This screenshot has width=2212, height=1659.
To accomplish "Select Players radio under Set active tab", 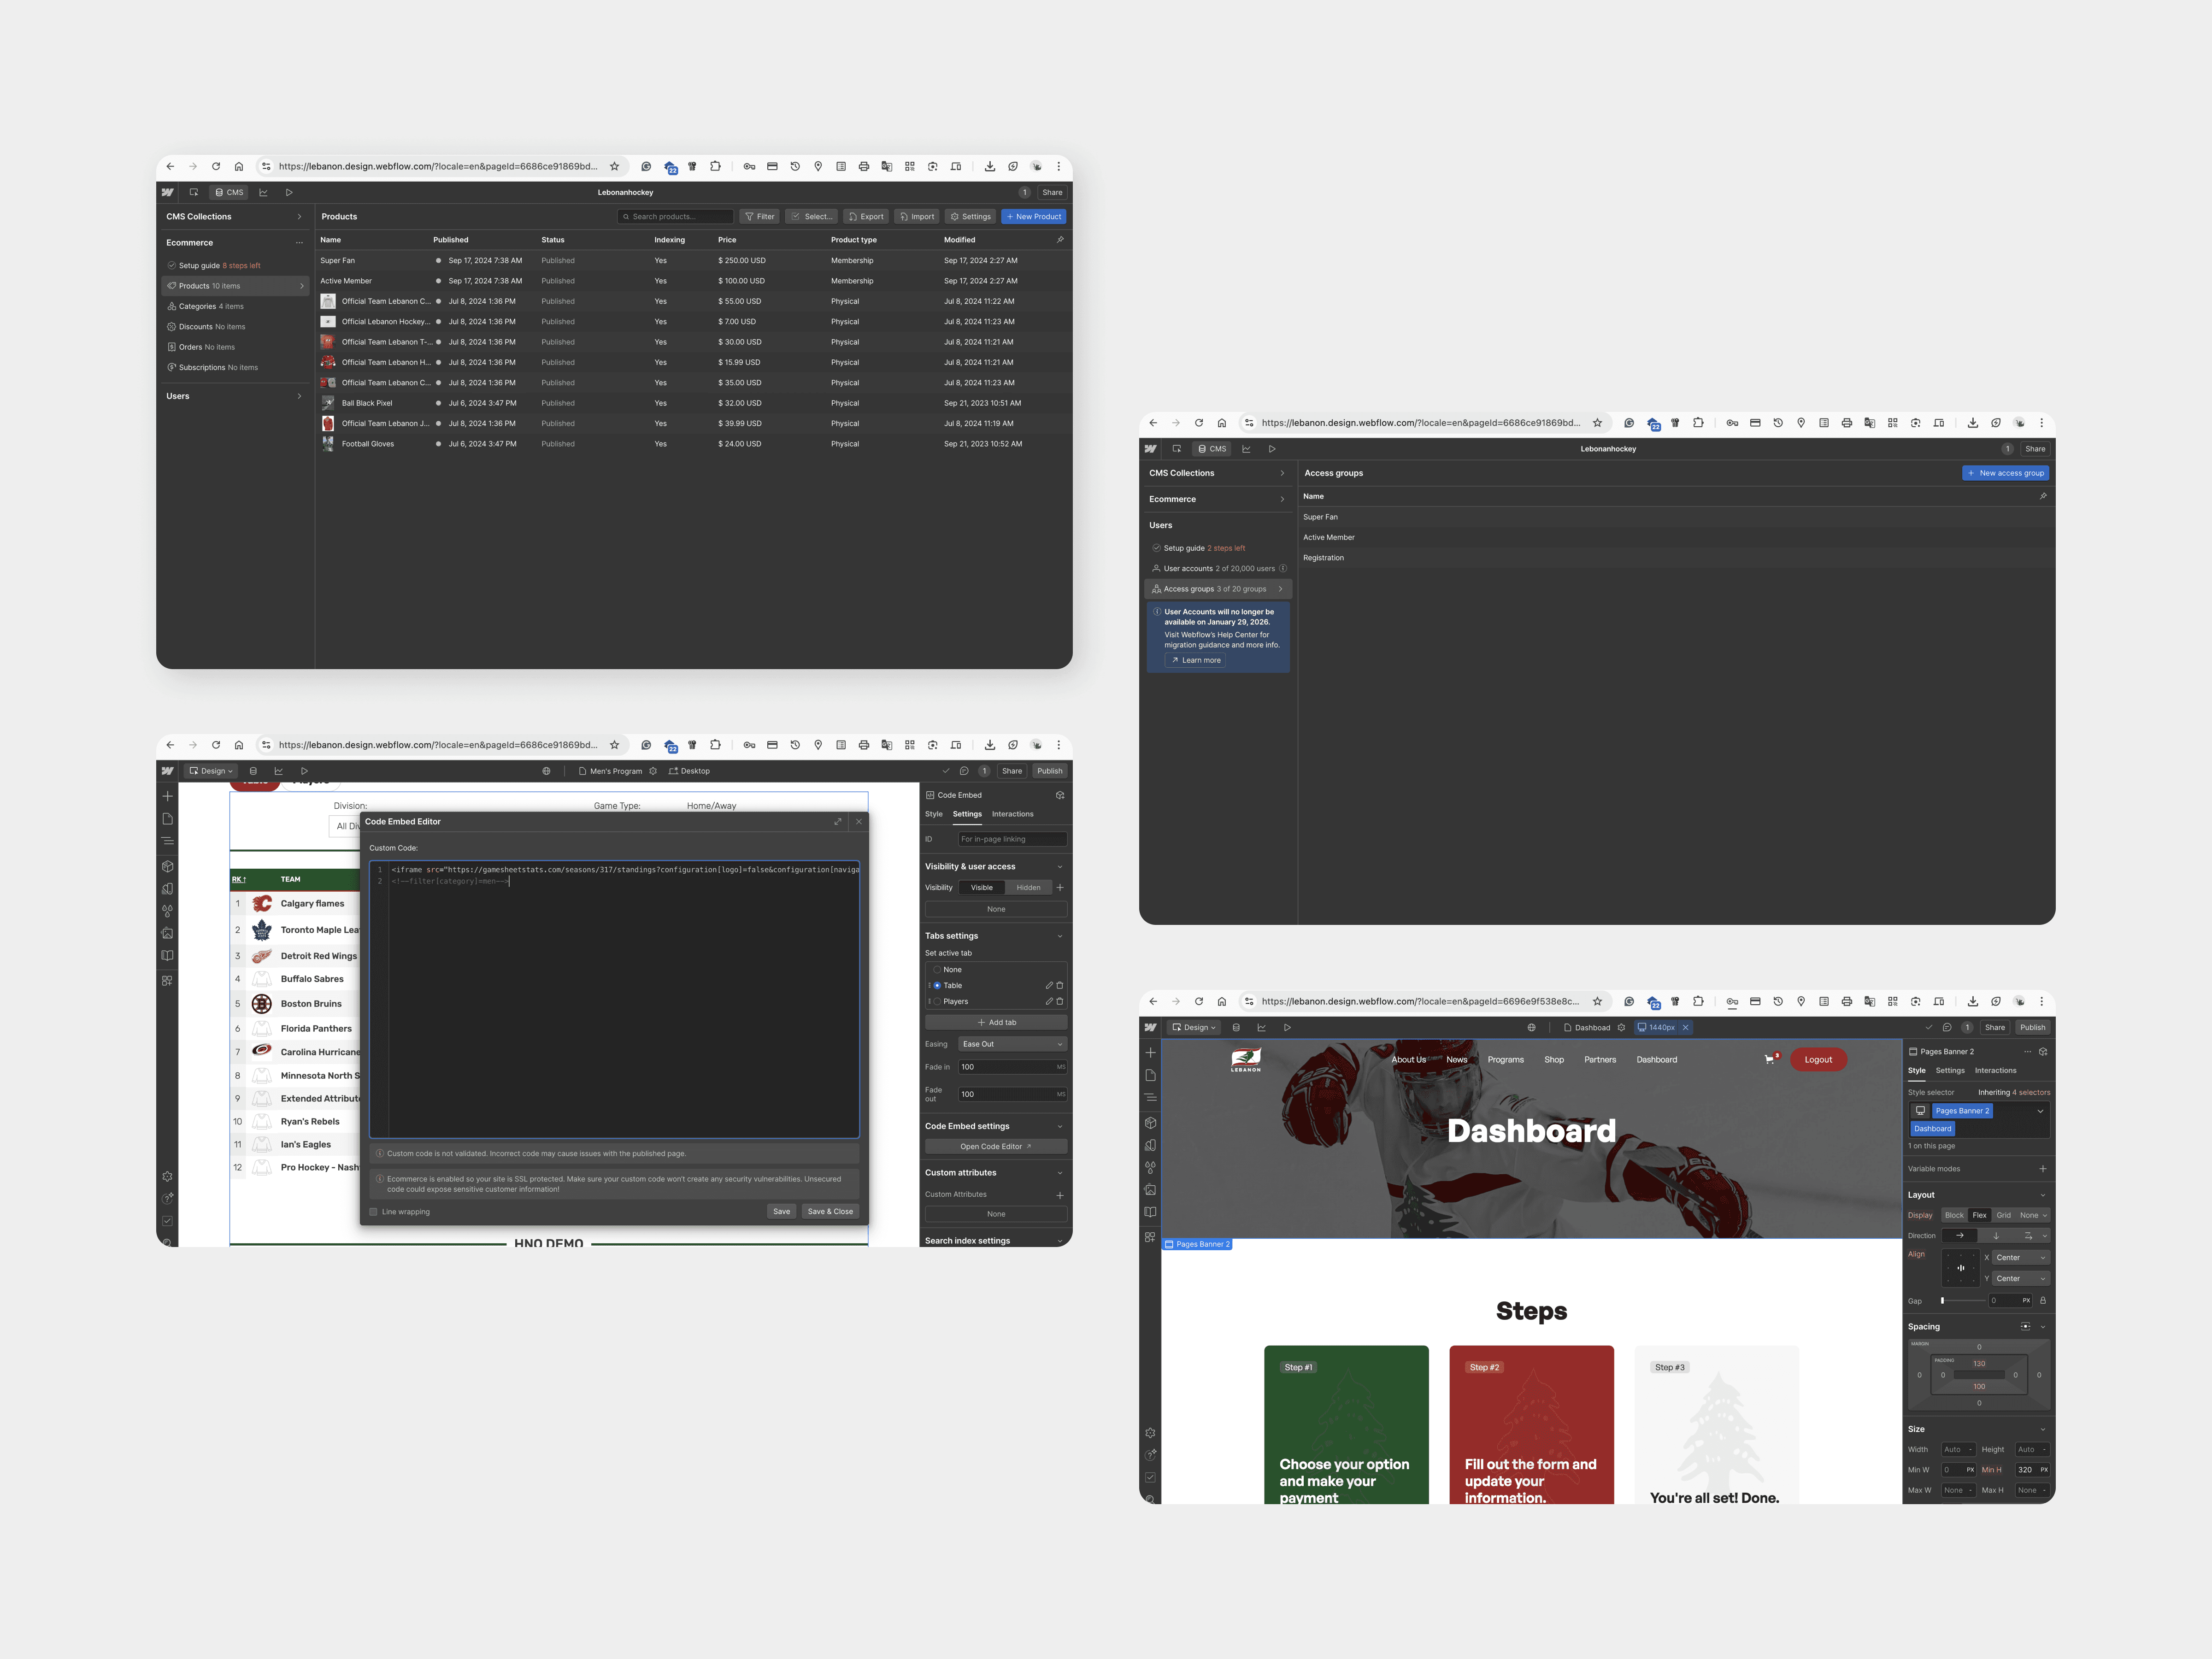I will 937,1001.
